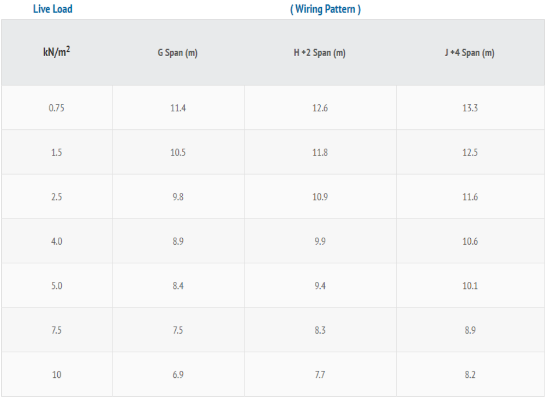
Task: Click the Live Load heading
Action: coord(53,9)
